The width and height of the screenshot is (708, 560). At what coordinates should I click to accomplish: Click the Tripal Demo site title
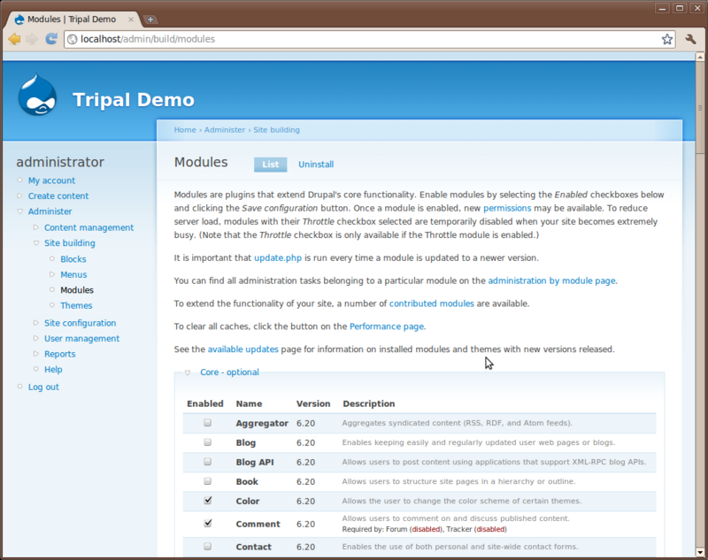click(x=134, y=100)
